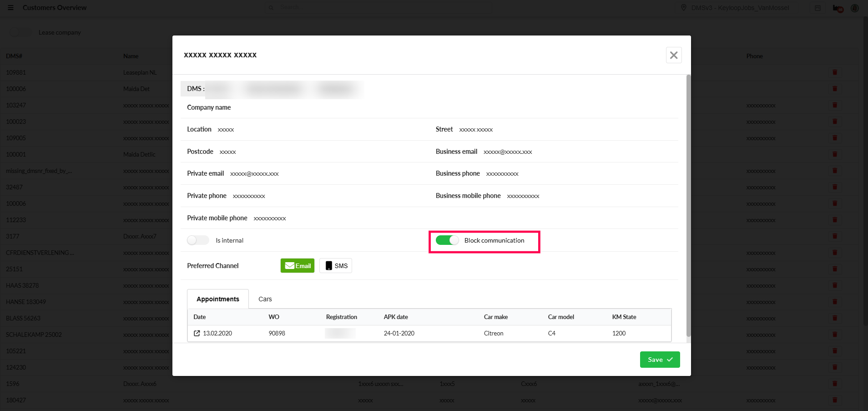The height and width of the screenshot is (411, 868).
Task: Open the user profile avatar
Action: 855,8
